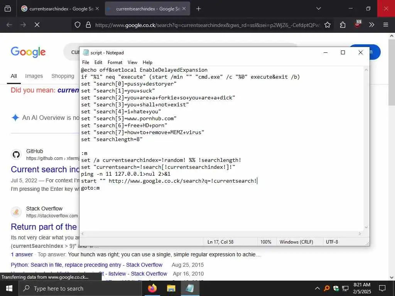Close the second currentsearchindex browser tab

pos(184,8)
